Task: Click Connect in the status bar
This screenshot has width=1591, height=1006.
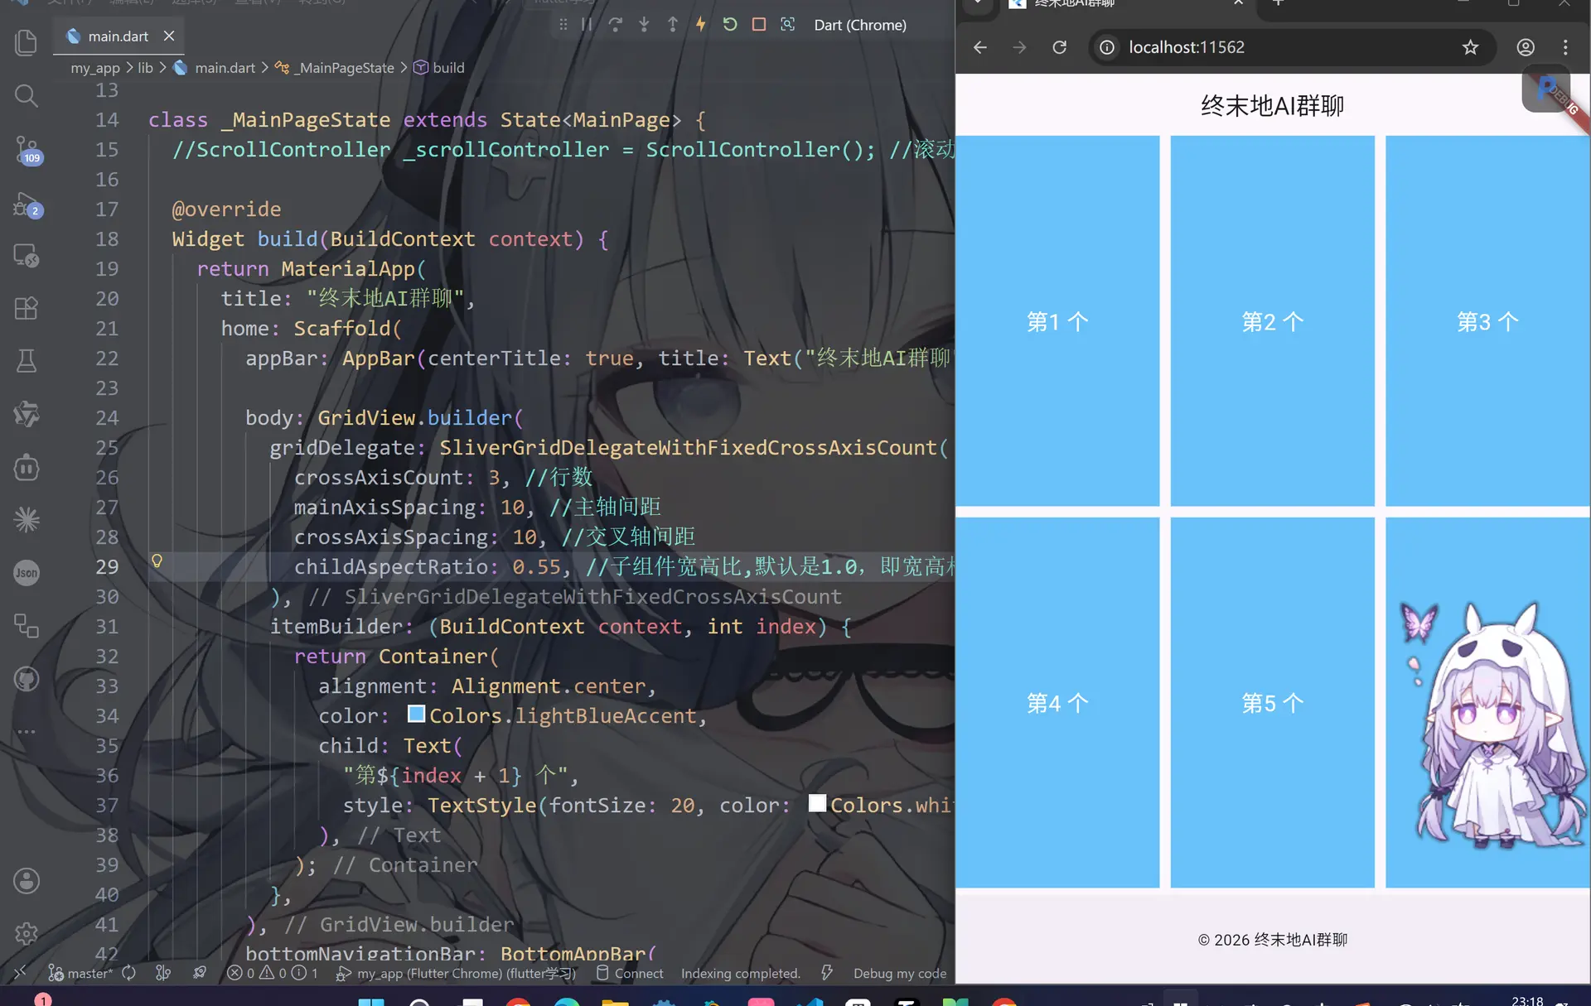Action: click(x=630, y=974)
